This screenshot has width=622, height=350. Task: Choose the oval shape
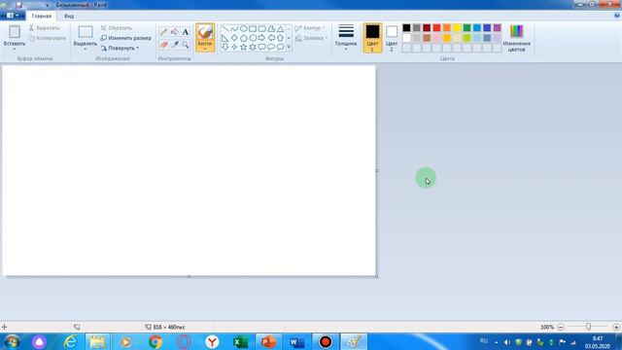[x=244, y=28]
